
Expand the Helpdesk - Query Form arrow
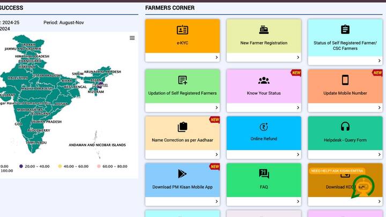click(x=380, y=154)
